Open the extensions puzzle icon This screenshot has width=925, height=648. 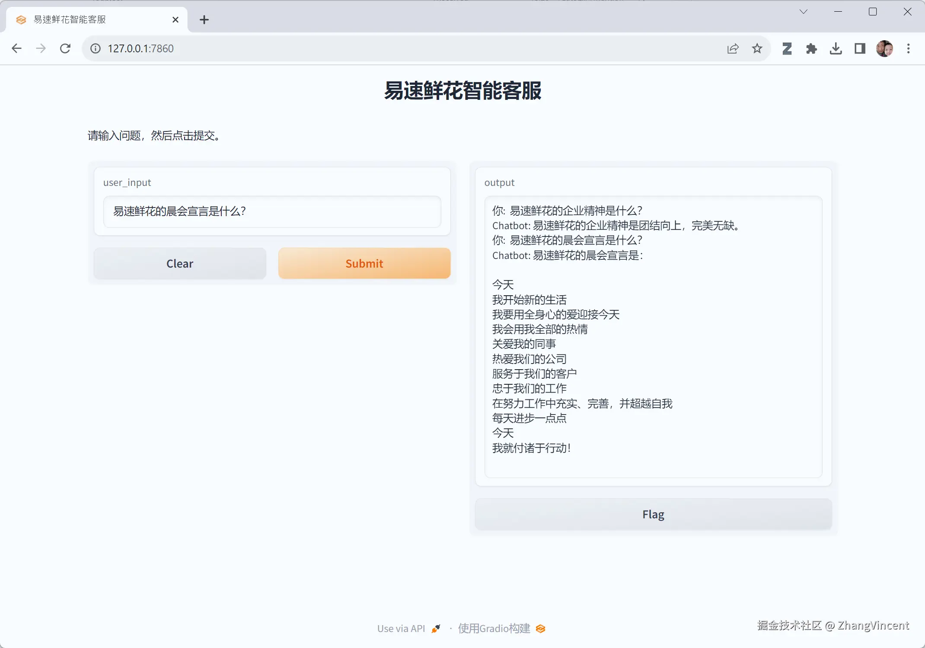tap(811, 48)
